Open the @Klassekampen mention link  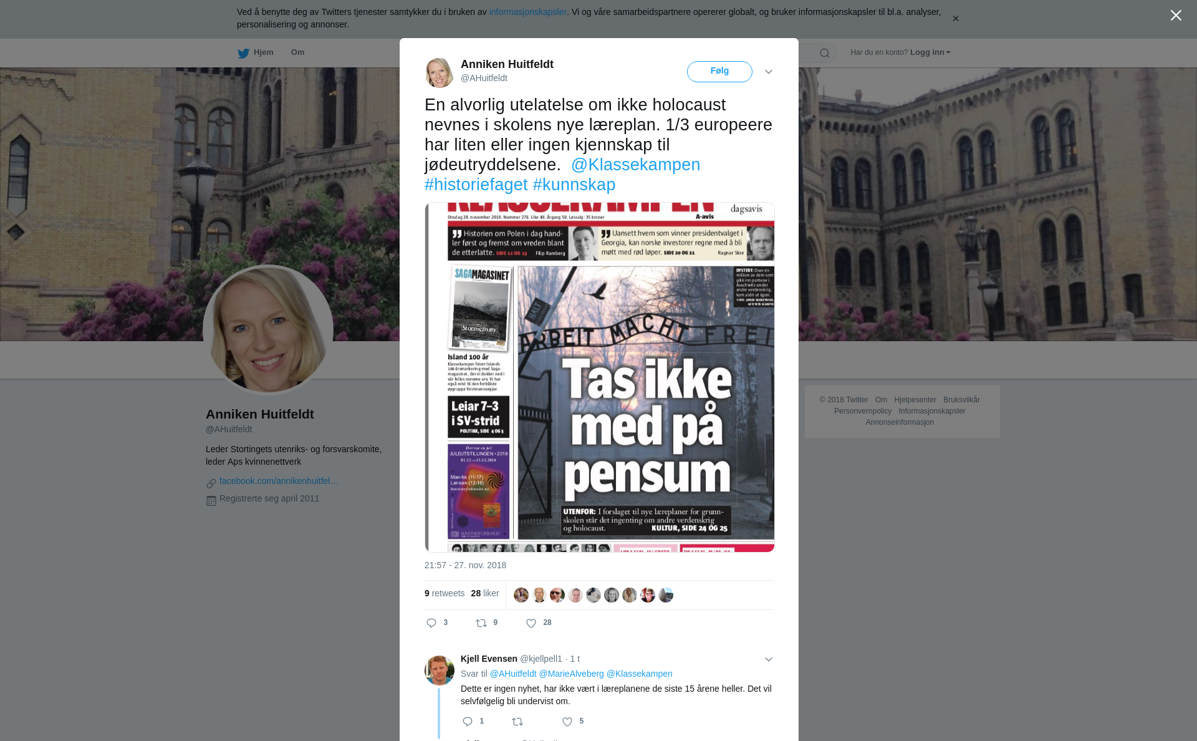(x=635, y=165)
